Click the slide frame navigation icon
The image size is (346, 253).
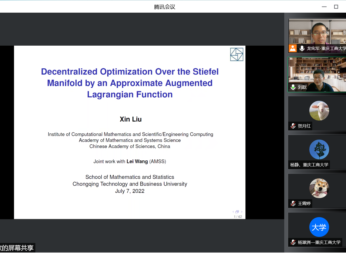pyautogui.click(x=237, y=212)
